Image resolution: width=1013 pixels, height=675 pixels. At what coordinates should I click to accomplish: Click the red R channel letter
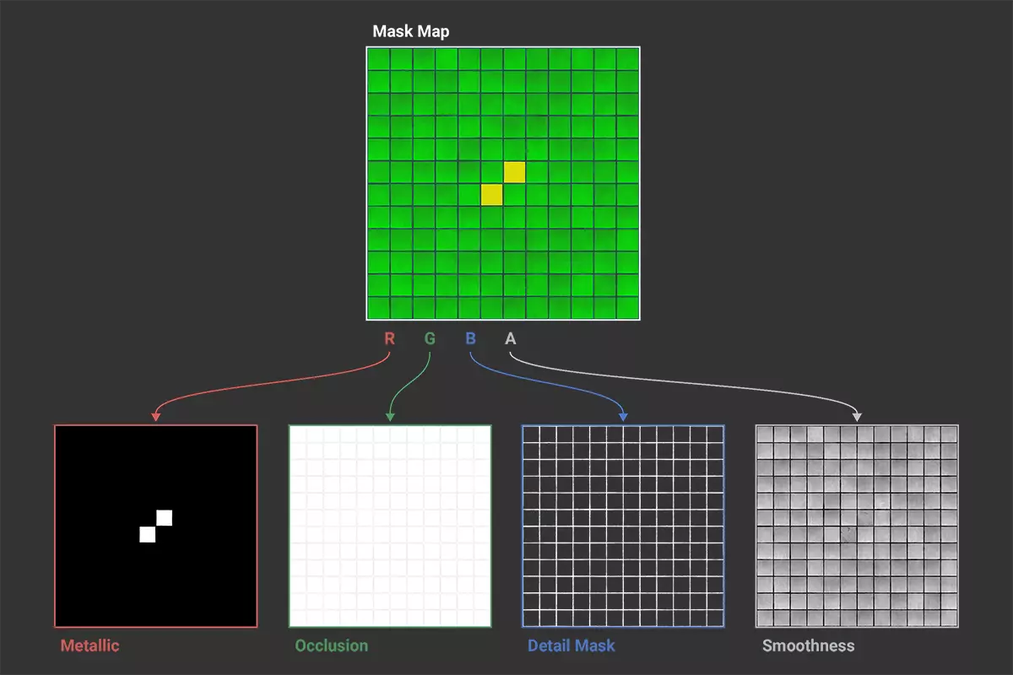(x=389, y=338)
